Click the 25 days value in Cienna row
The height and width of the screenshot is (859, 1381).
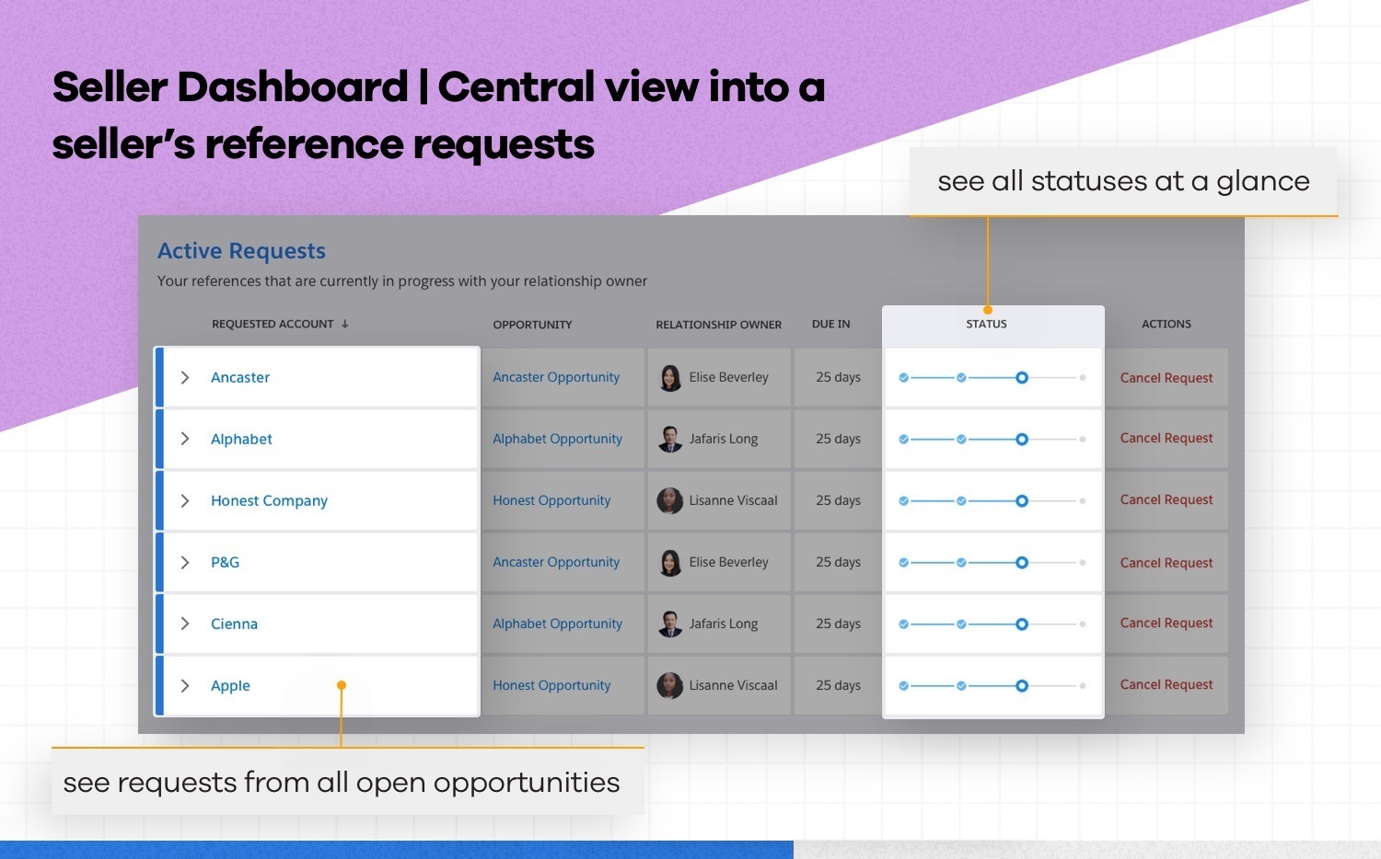pyautogui.click(x=838, y=624)
